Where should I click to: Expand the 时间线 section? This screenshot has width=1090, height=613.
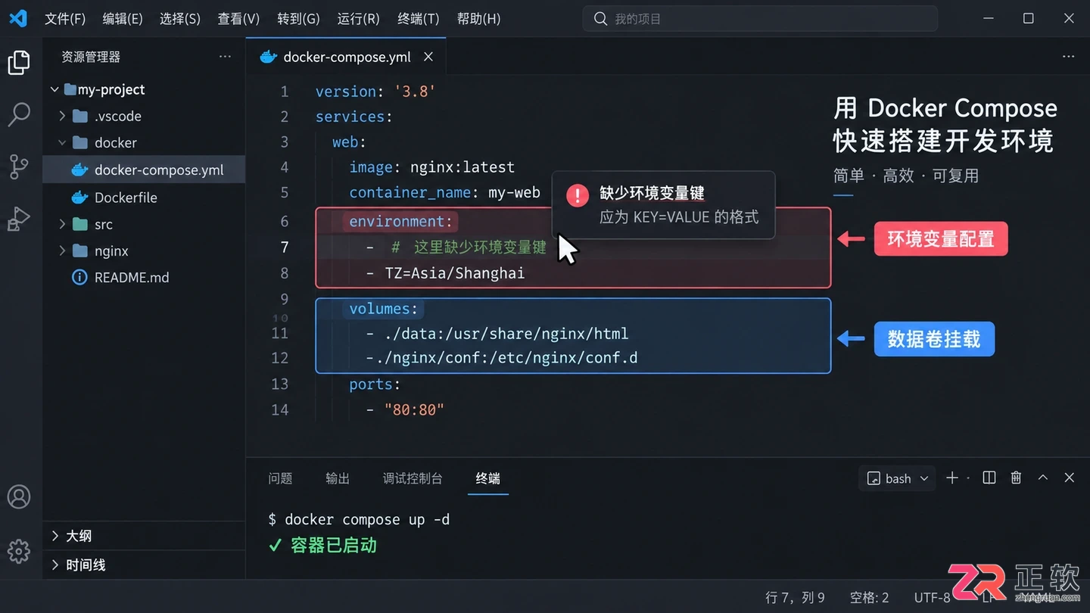click(x=144, y=565)
